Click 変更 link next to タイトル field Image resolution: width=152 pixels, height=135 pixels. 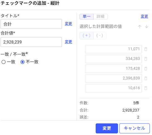(x=68, y=24)
